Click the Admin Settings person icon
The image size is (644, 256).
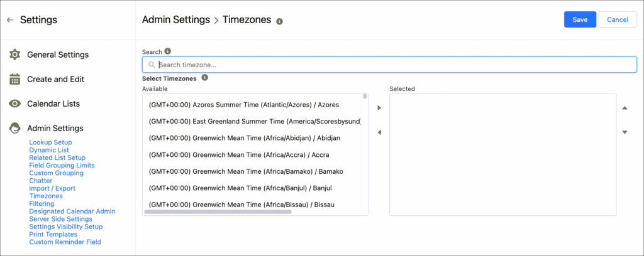click(15, 129)
